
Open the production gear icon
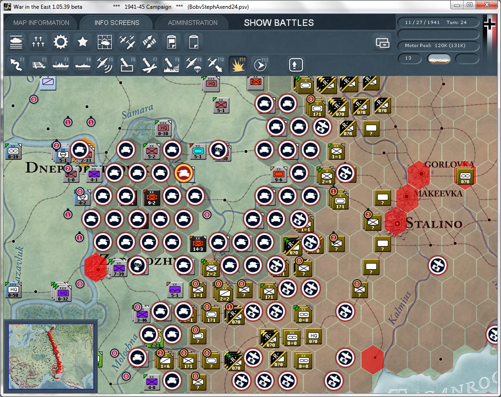click(60, 42)
